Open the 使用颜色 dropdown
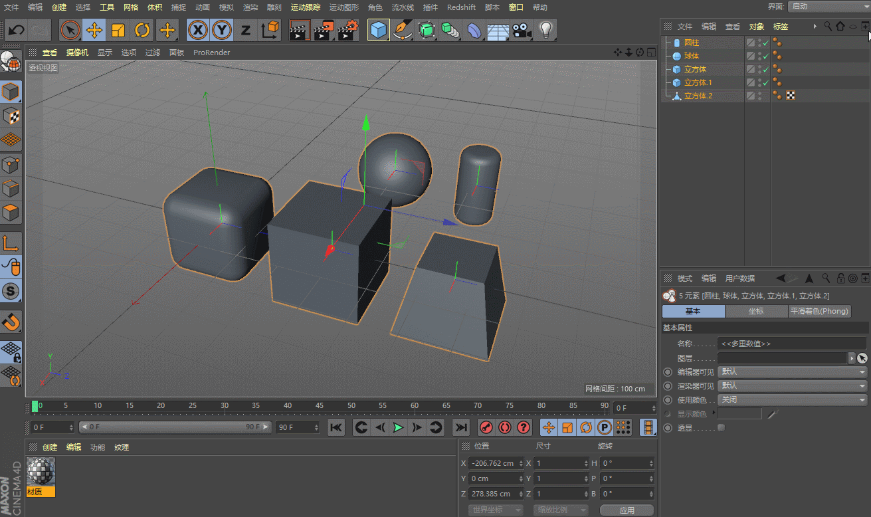871x517 pixels. 793,400
